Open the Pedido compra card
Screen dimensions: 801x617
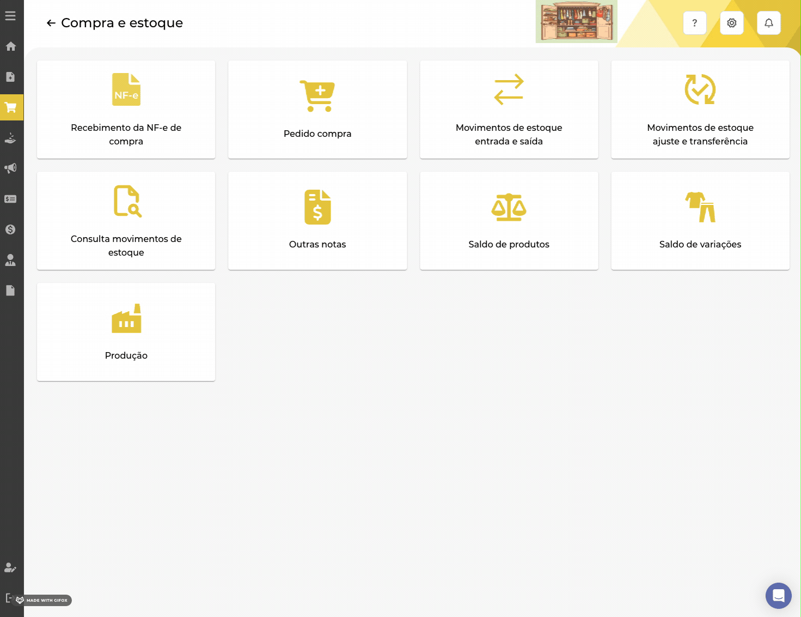tap(317, 110)
